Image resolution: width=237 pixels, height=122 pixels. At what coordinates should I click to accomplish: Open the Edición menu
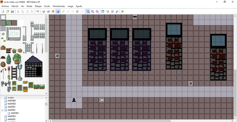15,6
